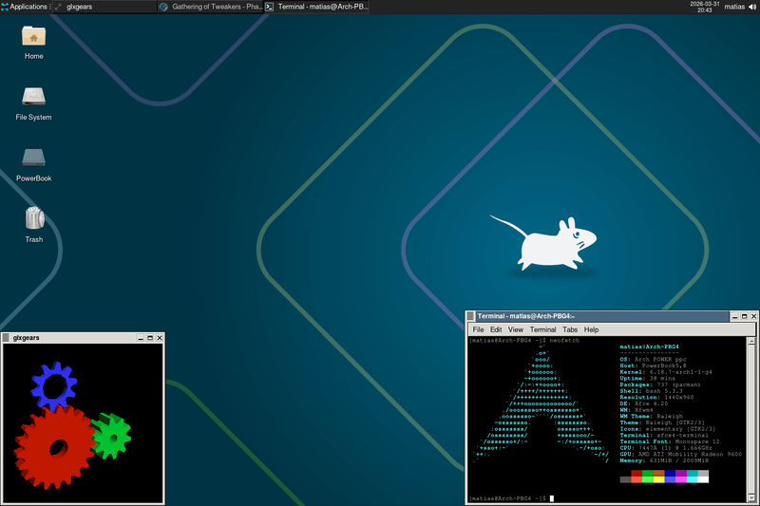Screen dimensions: 760x506
Task: Click the Terminal scrollbar down arrow
Action: tap(751, 497)
